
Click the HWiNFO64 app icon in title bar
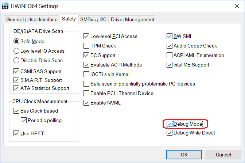pyautogui.click(x=5, y=6)
